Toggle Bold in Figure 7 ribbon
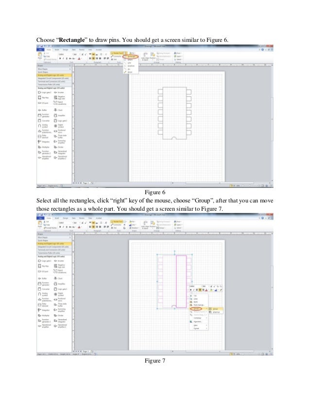The width and height of the screenshot is (310, 402). (x=60, y=227)
